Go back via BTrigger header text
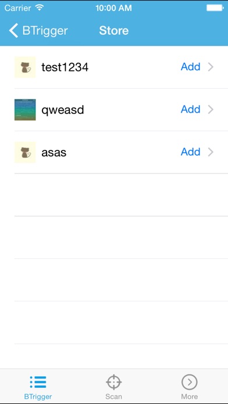The width and height of the screenshot is (228, 404). 45,31
